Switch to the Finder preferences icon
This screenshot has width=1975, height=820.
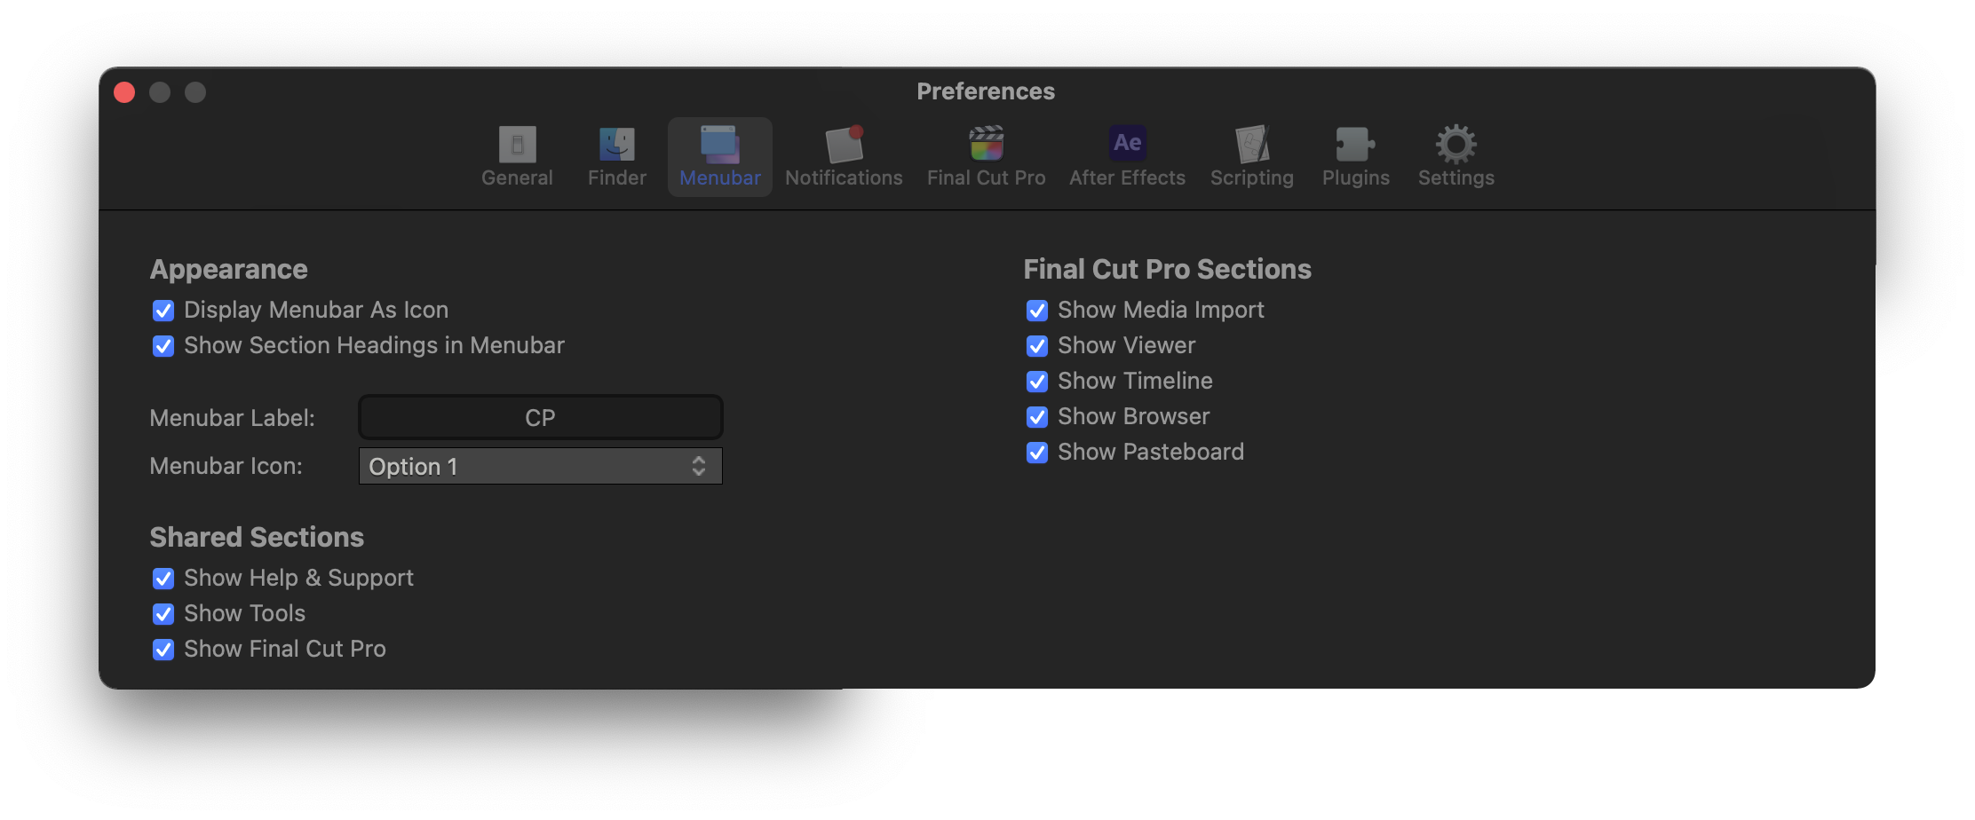point(616,157)
